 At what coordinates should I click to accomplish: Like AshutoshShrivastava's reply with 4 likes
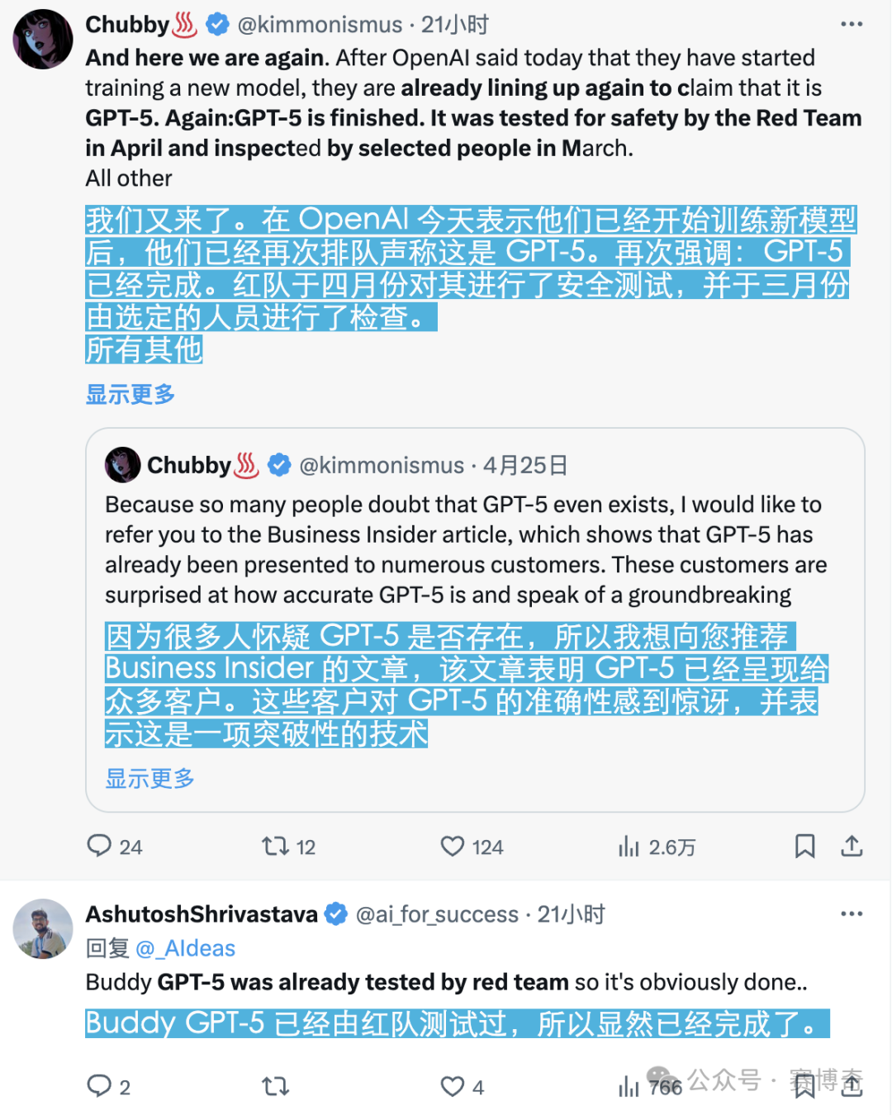coord(453,1086)
